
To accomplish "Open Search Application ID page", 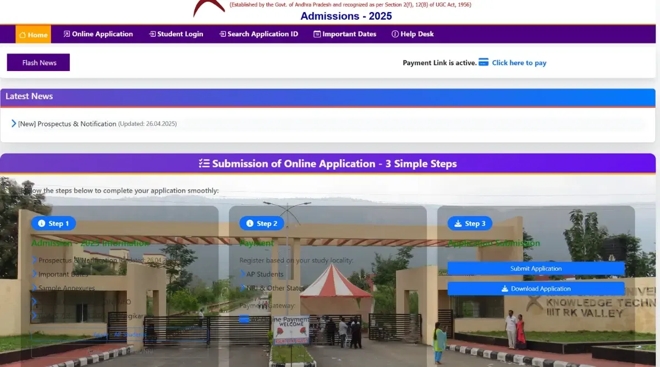I will pos(258,34).
